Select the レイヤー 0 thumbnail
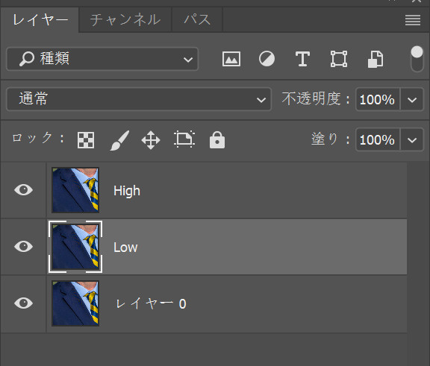The height and width of the screenshot is (366, 430). tap(75, 303)
